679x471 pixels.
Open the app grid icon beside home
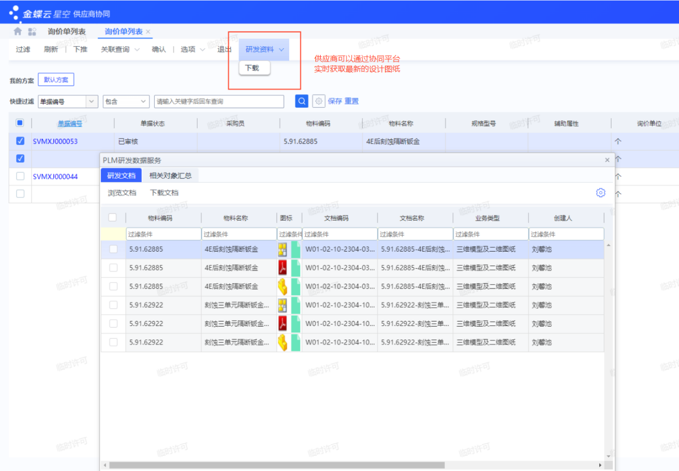point(32,32)
